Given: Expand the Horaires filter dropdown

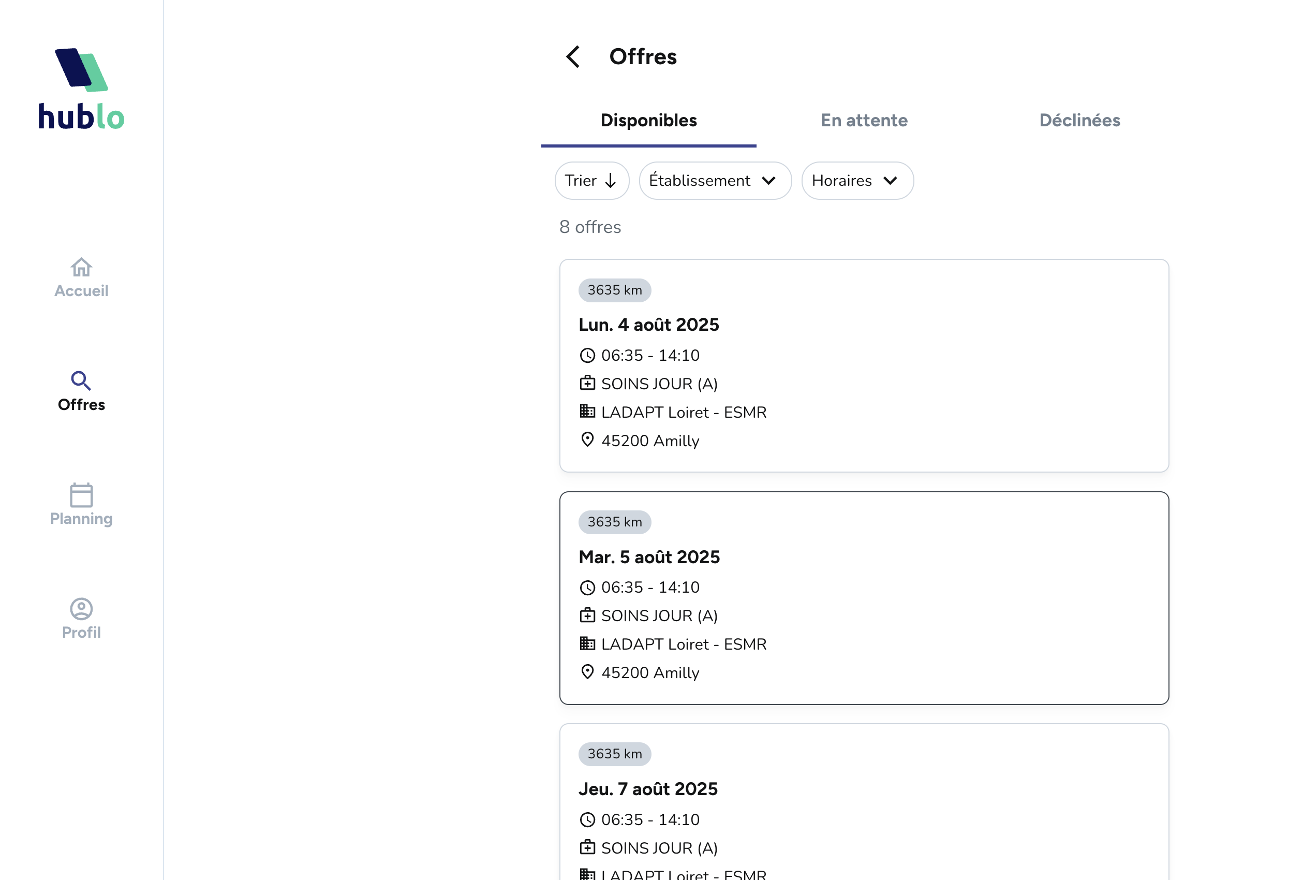Looking at the screenshot, I should [x=857, y=181].
